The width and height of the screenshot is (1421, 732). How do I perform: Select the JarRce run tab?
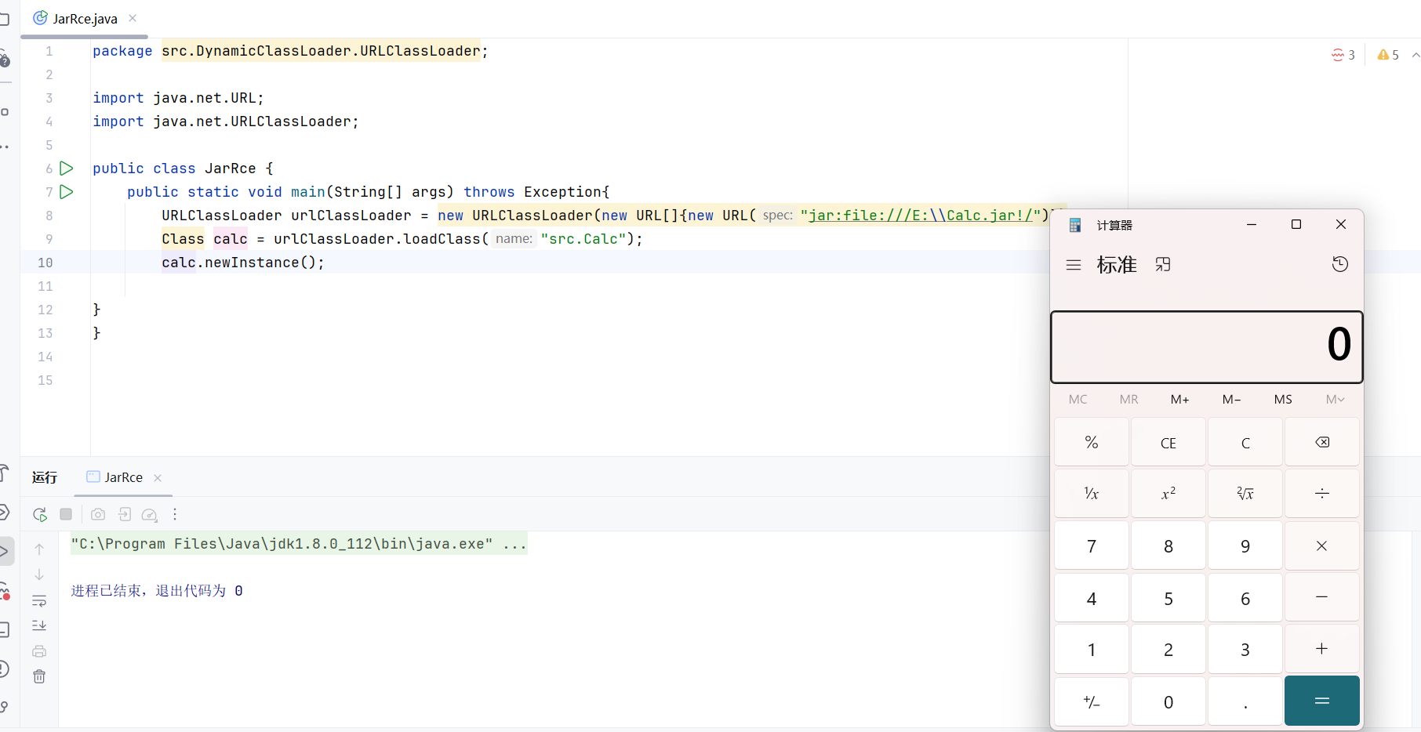pyautogui.click(x=123, y=477)
